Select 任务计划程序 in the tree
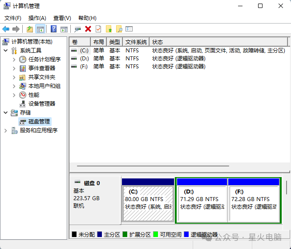 tap(44, 59)
